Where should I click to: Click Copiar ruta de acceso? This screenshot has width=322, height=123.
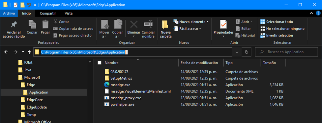73,29
